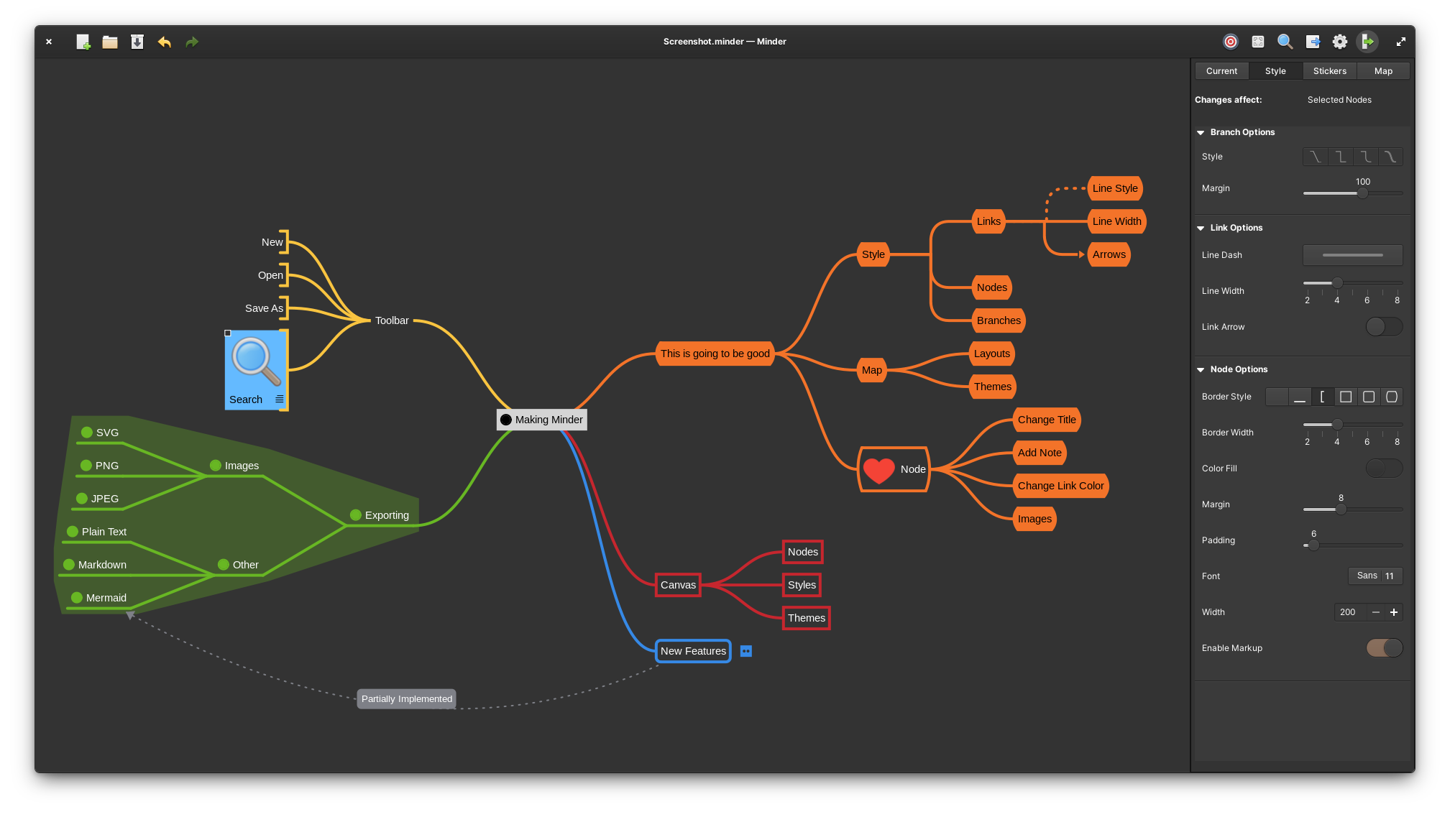The height and width of the screenshot is (817, 1450).
Task: Click the redo arrow icon
Action: coord(192,41)
